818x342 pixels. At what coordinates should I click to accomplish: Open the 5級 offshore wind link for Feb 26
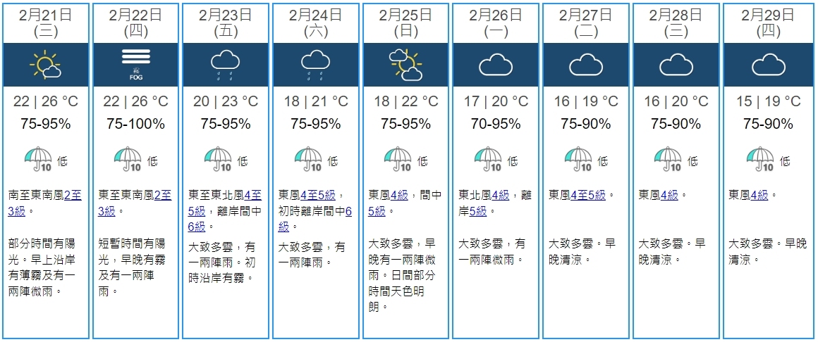click(477, 210)
